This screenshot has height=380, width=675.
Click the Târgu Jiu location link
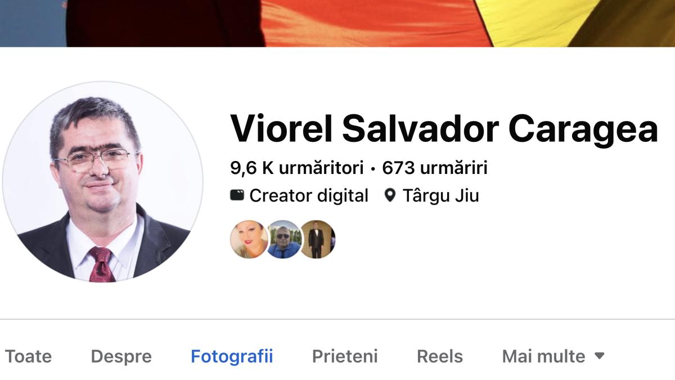(440, 195)
